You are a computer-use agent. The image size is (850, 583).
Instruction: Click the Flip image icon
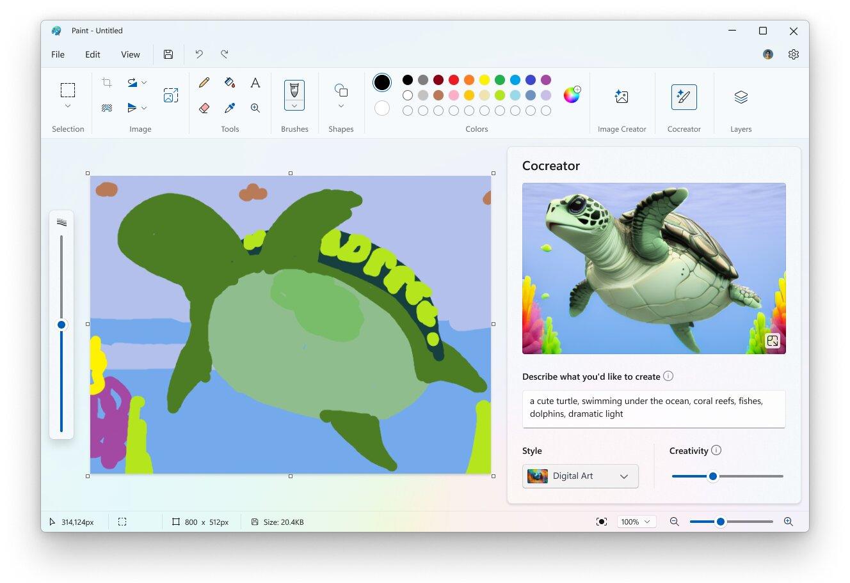click(132, 107)
